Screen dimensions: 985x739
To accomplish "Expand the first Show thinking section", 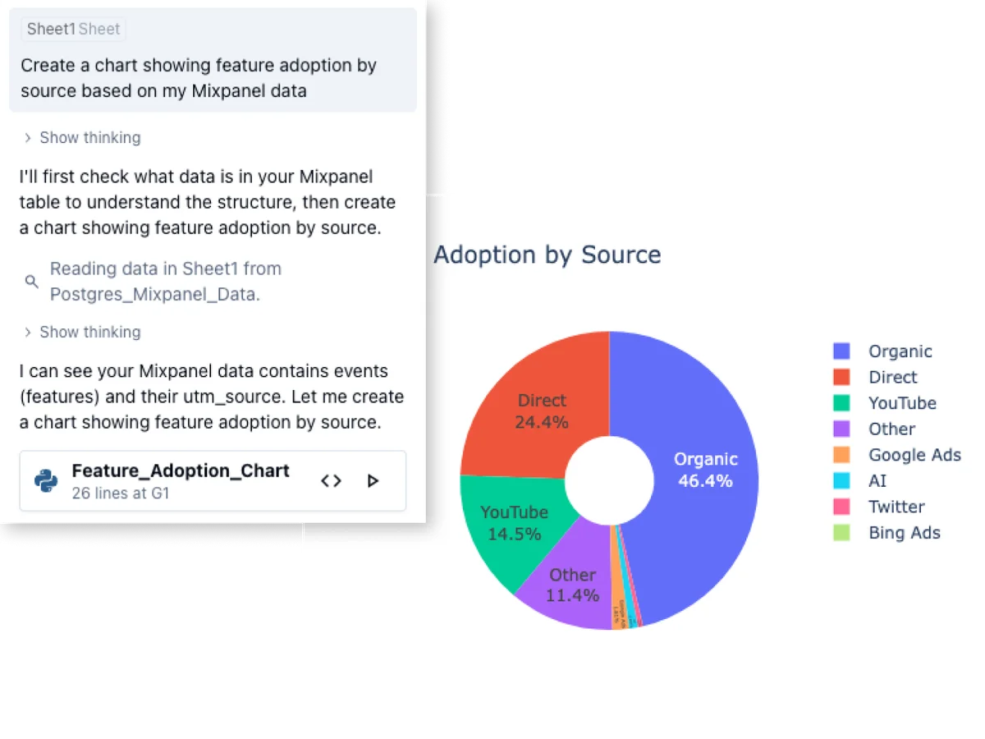I will [82, 137].
